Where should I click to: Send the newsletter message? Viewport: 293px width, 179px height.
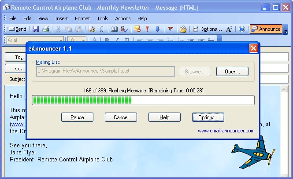pyautogui.click(x=17, y=29)
